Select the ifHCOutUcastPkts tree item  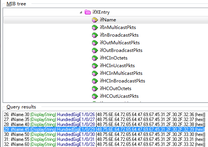[119, 96]
